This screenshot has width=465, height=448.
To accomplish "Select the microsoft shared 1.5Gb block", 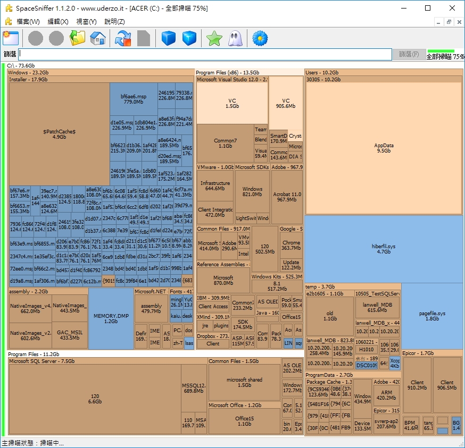I will pyautogui.click(x=244, y=382).
